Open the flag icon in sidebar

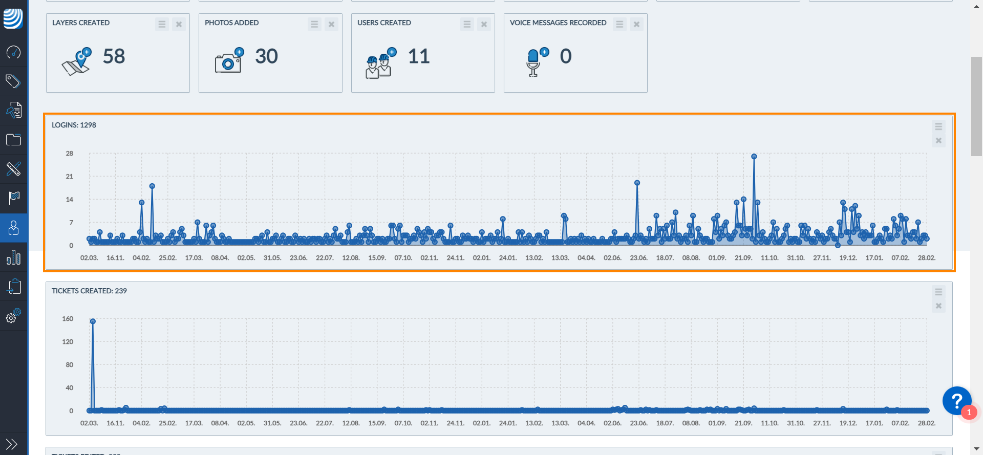click(x=13, y=198)
